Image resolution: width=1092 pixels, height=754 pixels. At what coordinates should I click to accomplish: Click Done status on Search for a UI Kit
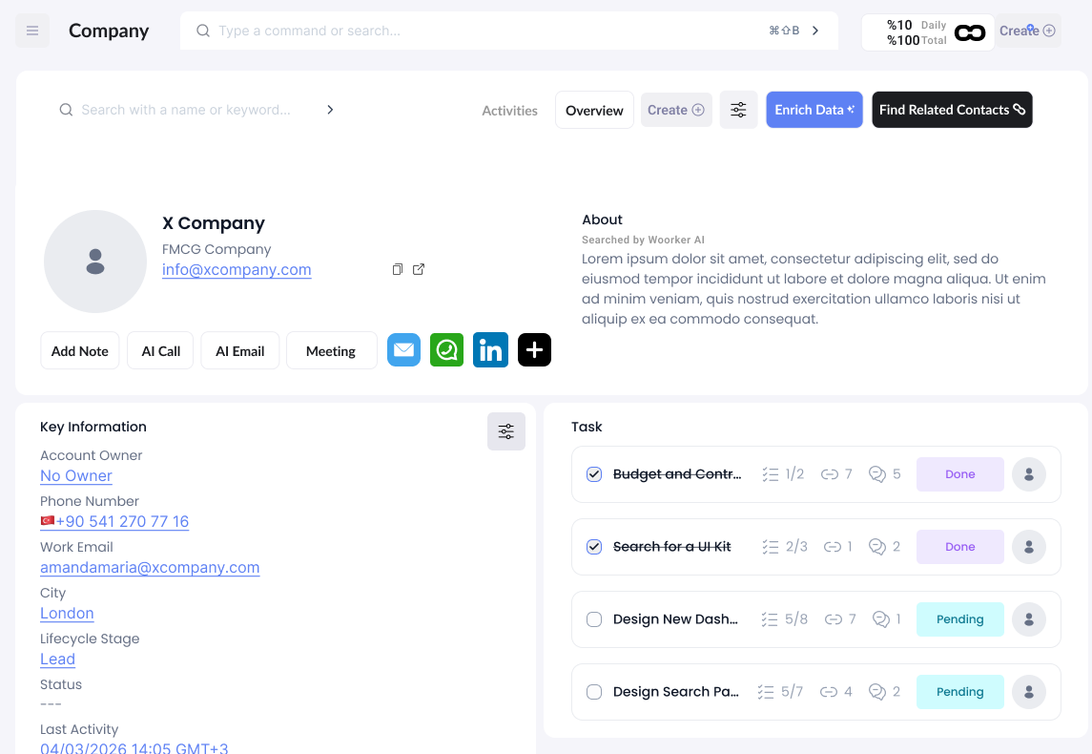click(x=959, y=547)
